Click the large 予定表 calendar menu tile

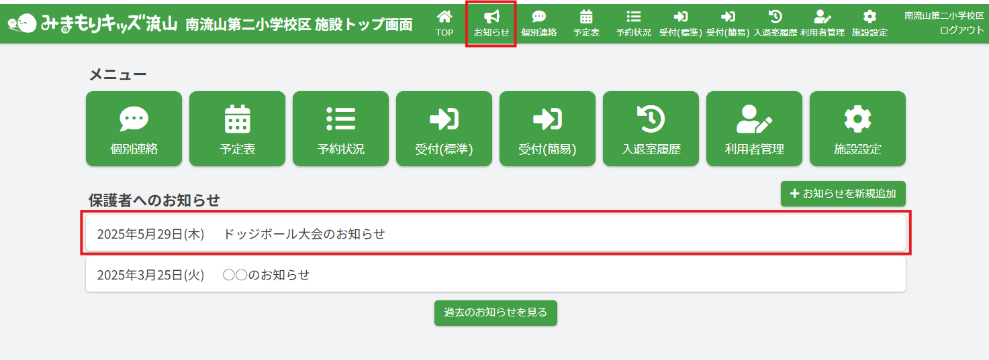(x=237, y=129)
